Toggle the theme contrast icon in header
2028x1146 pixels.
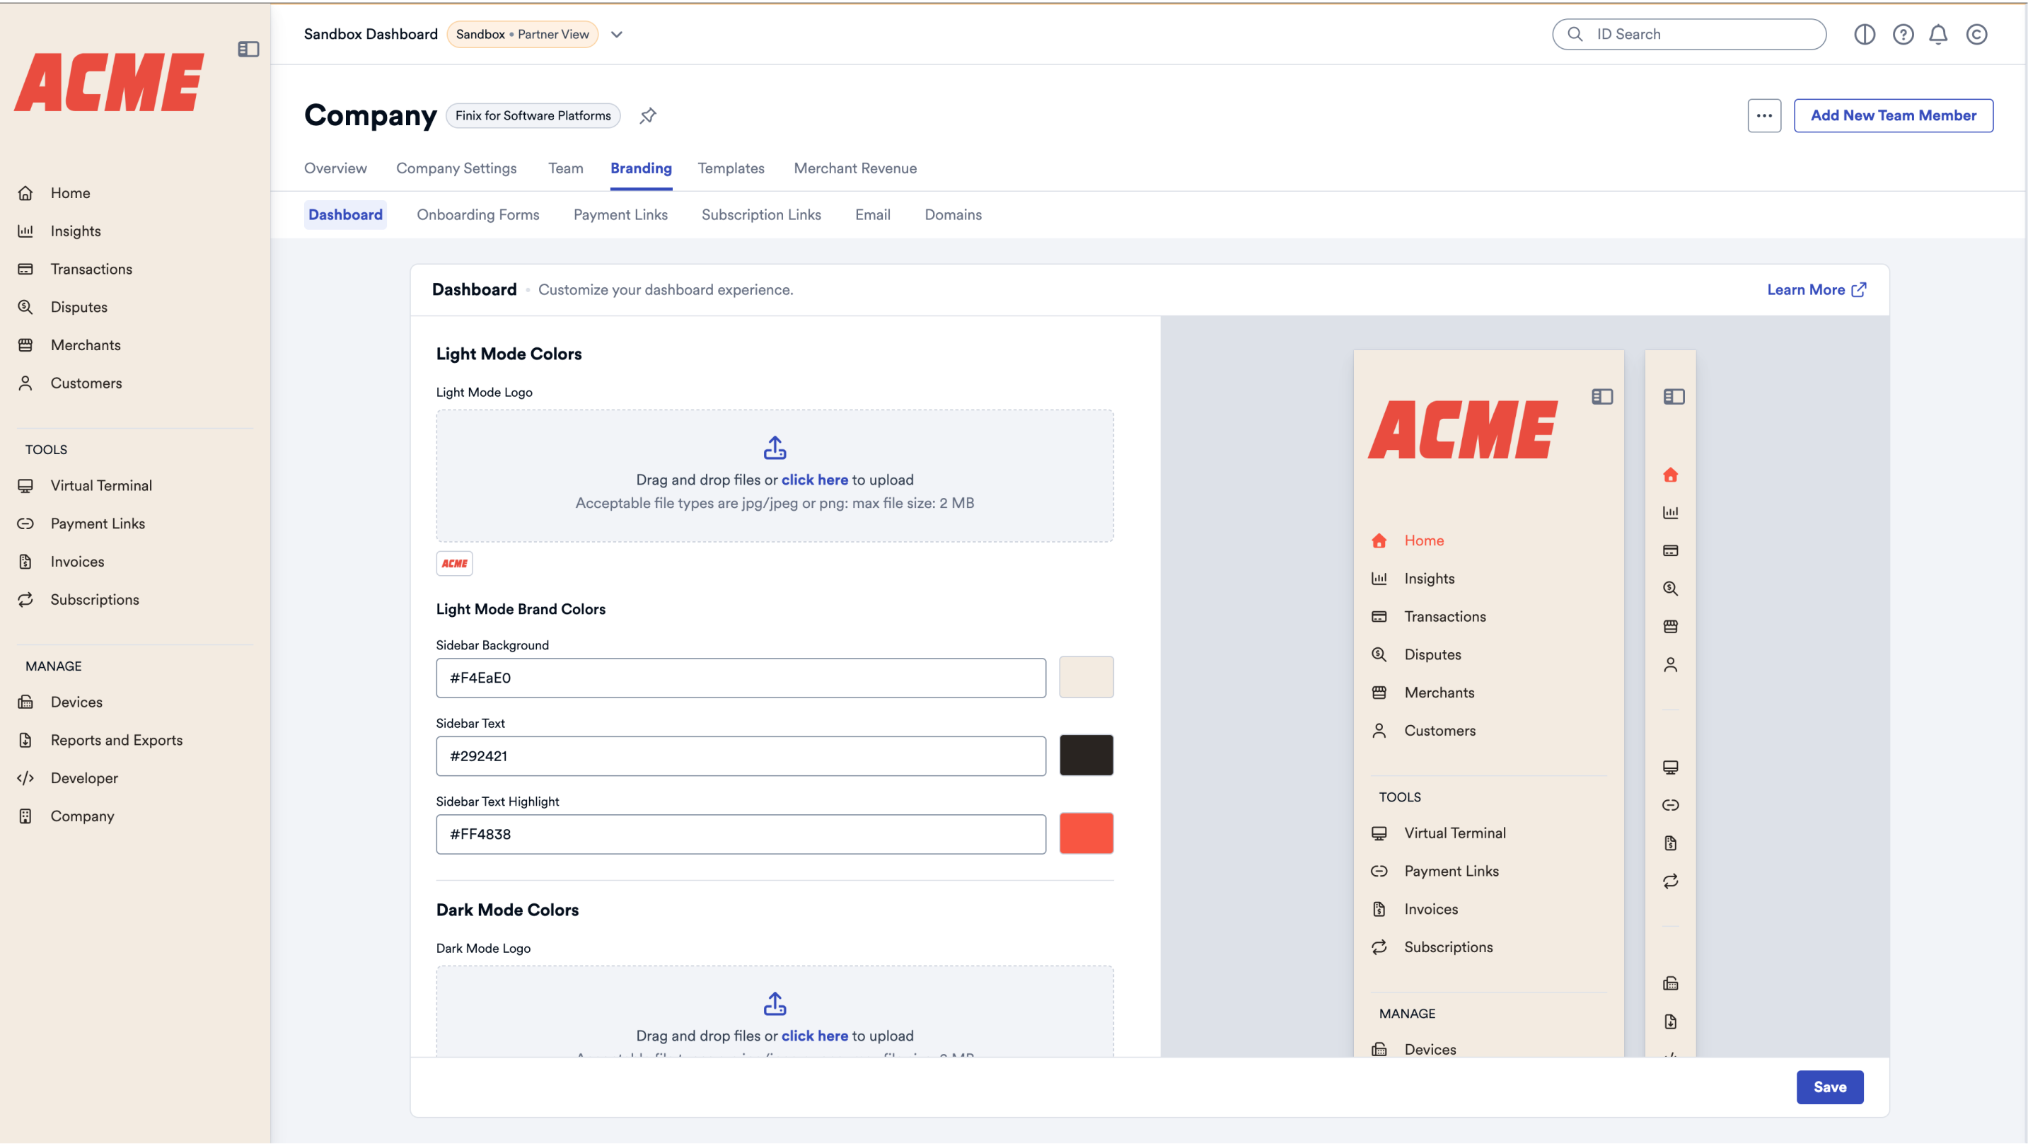pyautogui.click(x=1865, y=34)
